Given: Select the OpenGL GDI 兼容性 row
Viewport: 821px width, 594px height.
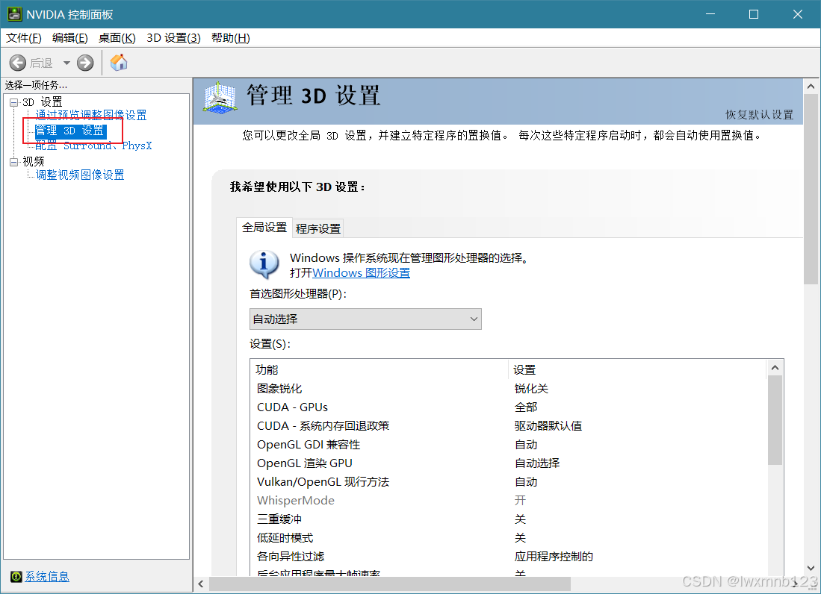Looking at the screenshot, I should tap(509, 445).
